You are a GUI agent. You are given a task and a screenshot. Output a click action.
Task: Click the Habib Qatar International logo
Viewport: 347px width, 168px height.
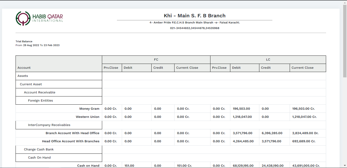pos(39,18)
